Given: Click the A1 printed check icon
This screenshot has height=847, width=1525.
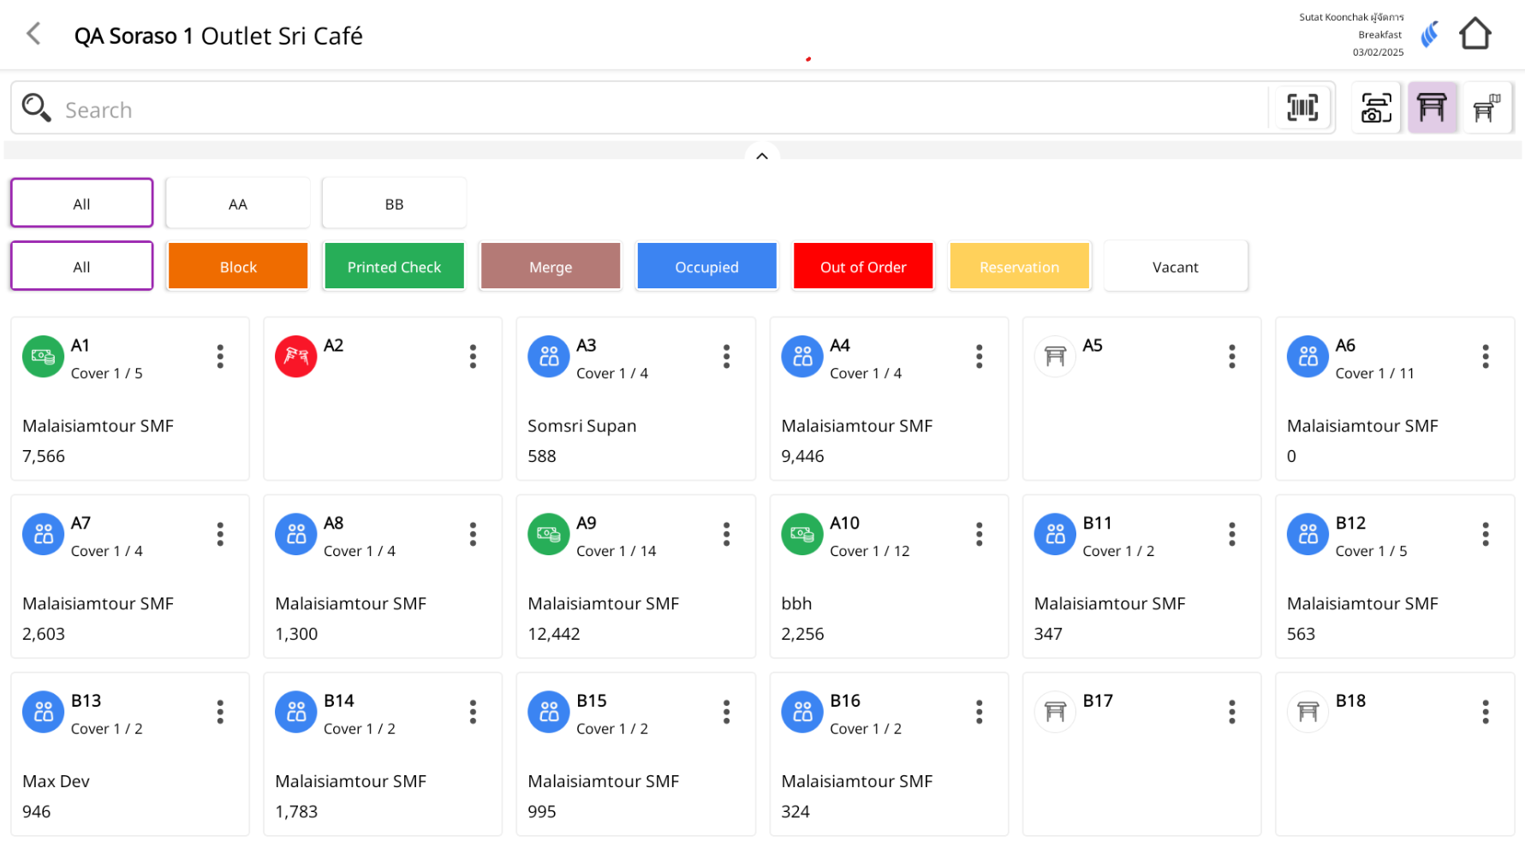Looking at the screenshot, I should 43,357.
